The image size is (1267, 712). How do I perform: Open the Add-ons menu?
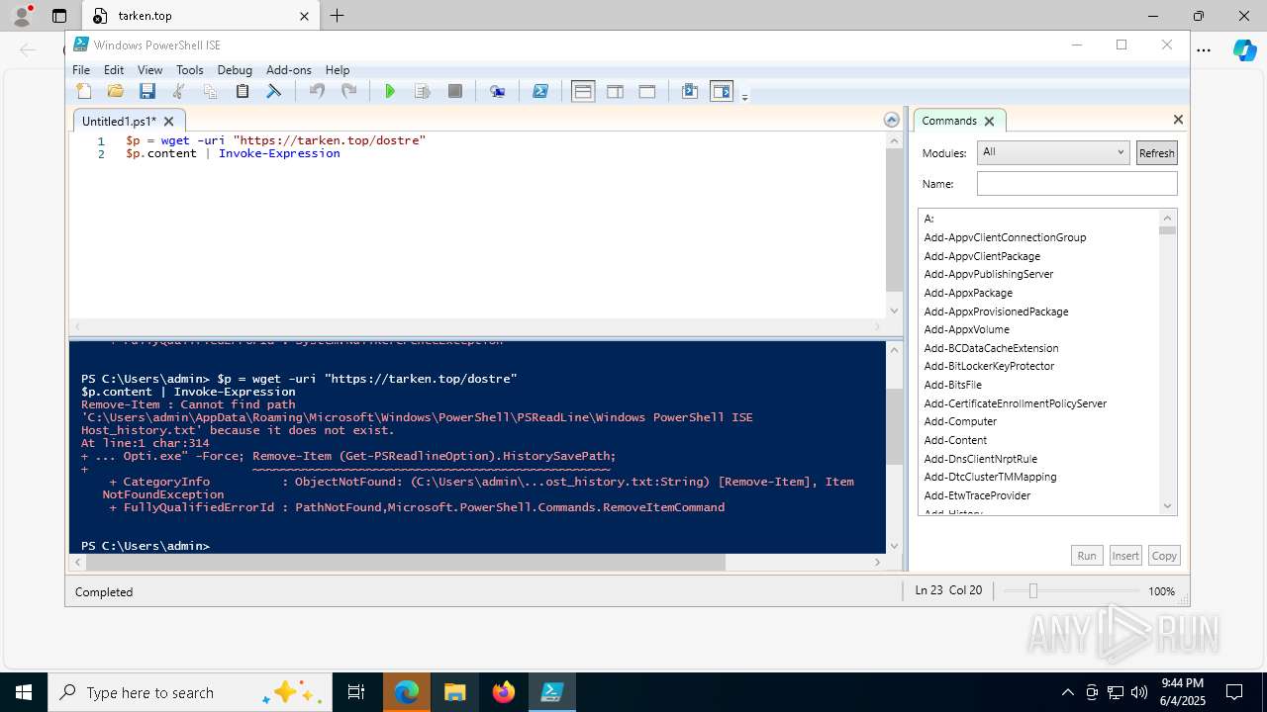[x=289, y=70]
